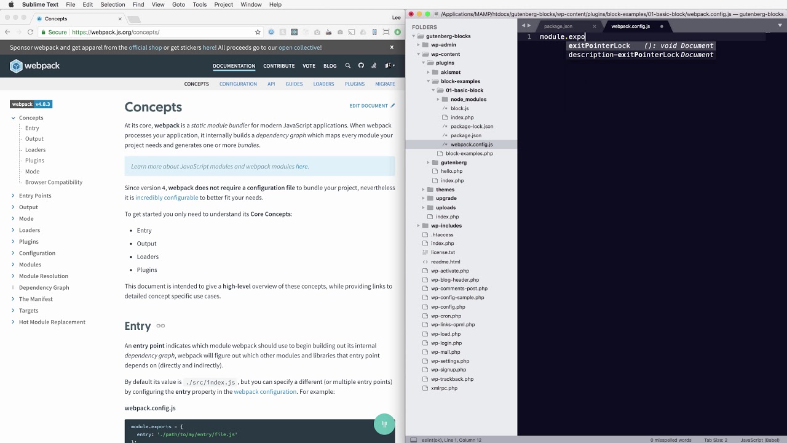
Task: Click the webpack v4.8.3 version badge
Action: click(31, 104)
